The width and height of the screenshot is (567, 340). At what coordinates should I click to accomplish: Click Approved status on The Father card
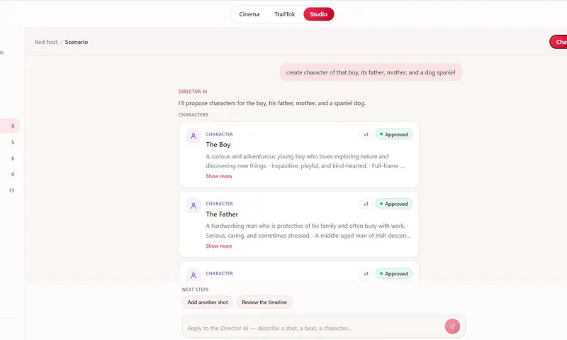click(x=394, y=204)
